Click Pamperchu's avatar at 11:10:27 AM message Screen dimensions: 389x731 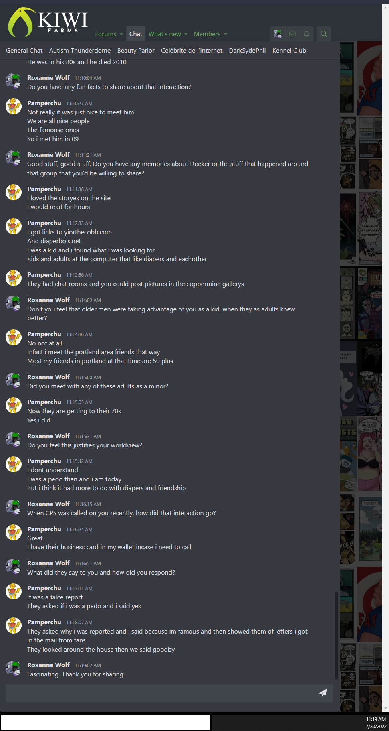[x=13, y=106]
